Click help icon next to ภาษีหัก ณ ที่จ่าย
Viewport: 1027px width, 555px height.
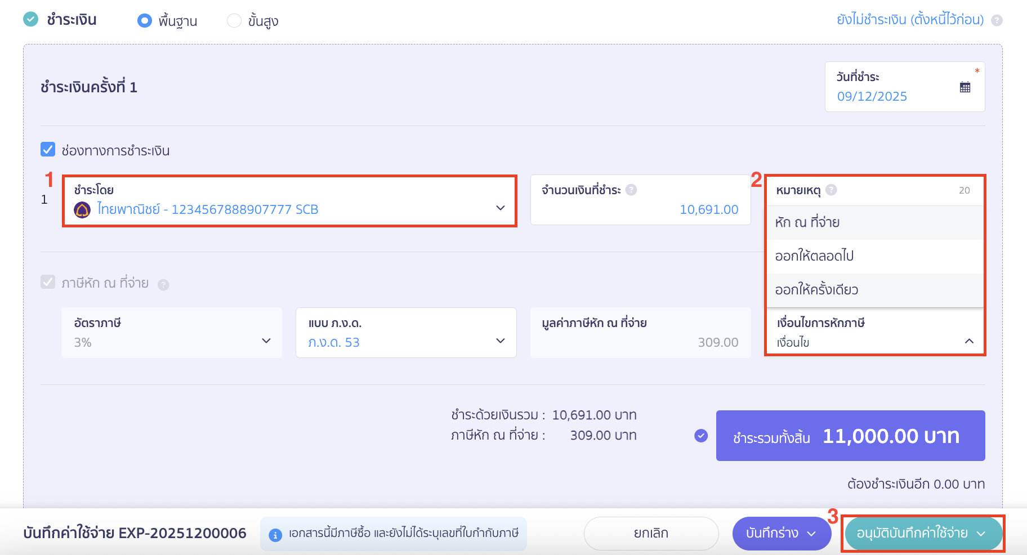(x=163, y=285)
